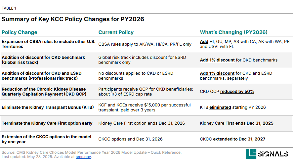Image resolution: width=294 pixels, height=163 pixels.
Task: Open the cms.gov source link
Action: [x=83, y=157]
